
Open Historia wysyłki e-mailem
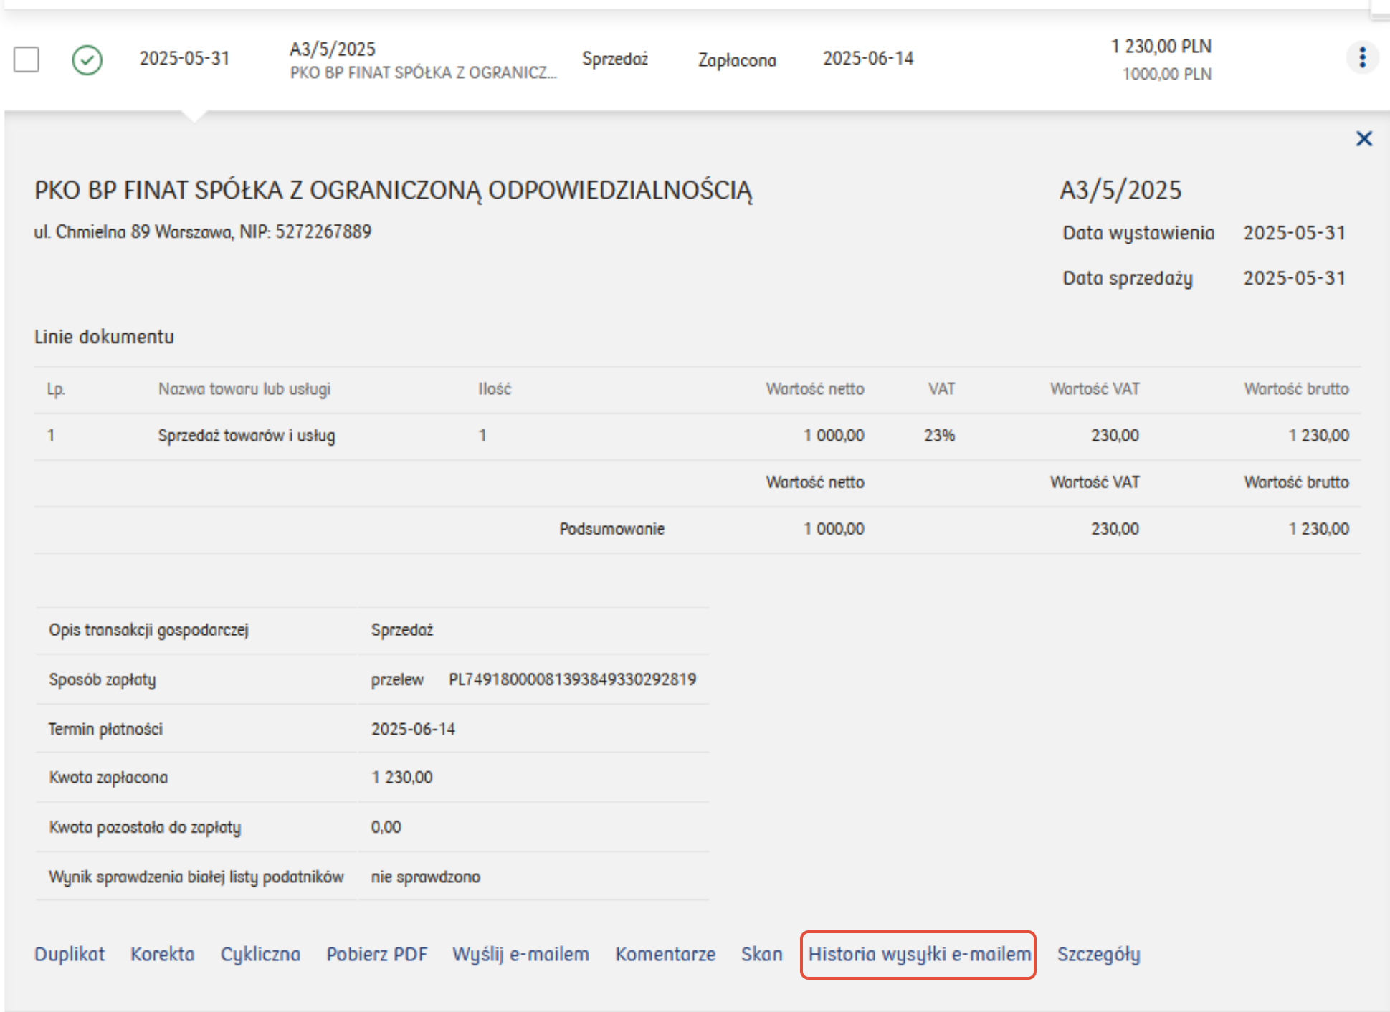(919, 954)
